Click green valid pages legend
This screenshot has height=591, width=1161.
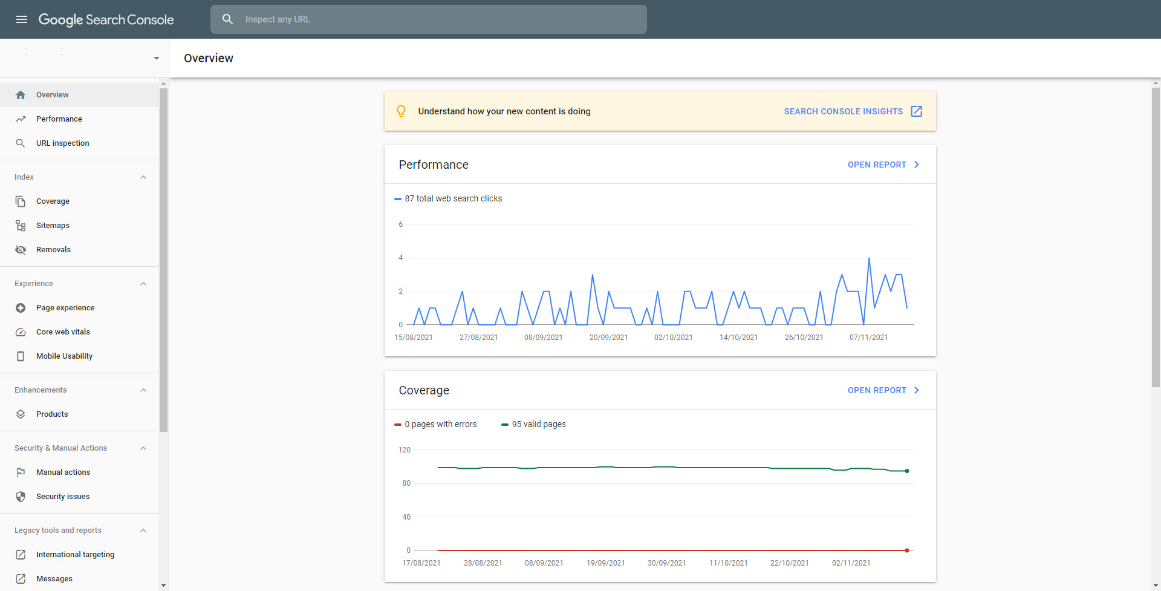tap(533, 424)
